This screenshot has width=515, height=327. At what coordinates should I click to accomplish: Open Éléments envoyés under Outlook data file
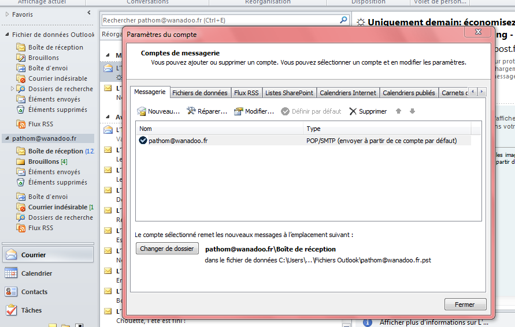(x=54, y=99)
